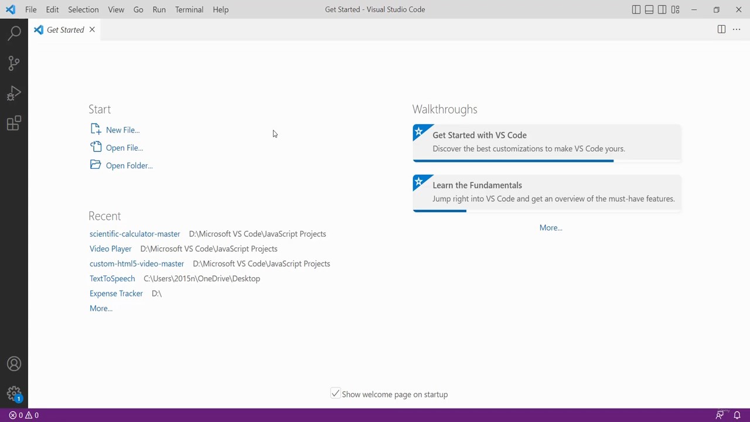Click the VS Code logo in the title bar
The height and width of the screenshot is (422, 750).
(11, 9)
